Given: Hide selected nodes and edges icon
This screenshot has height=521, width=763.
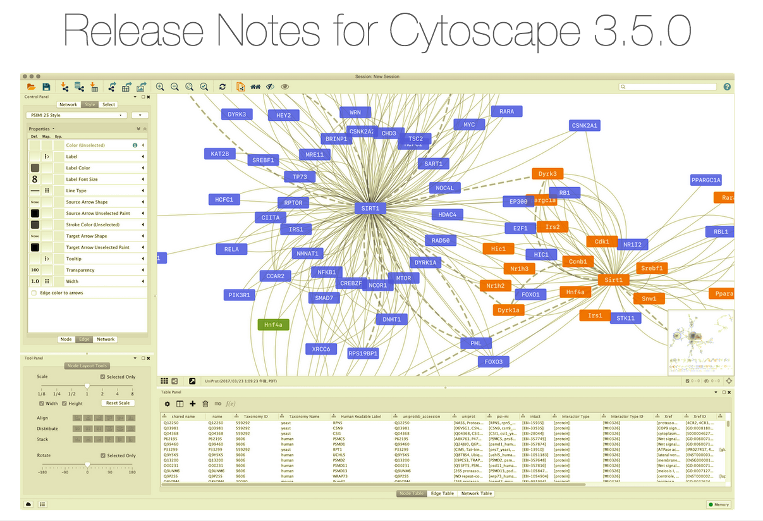Looking at the screenshot, I should (270, 87).
